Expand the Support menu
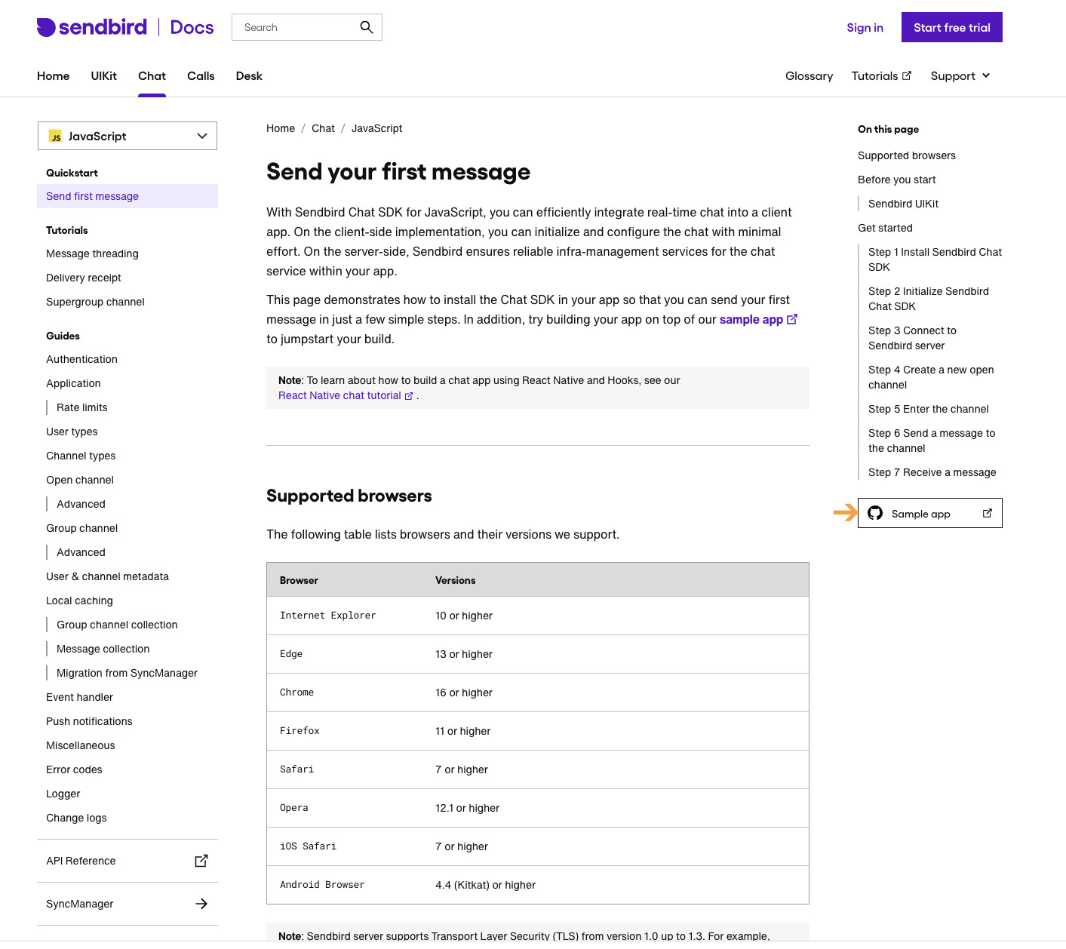 click(960, 76)
